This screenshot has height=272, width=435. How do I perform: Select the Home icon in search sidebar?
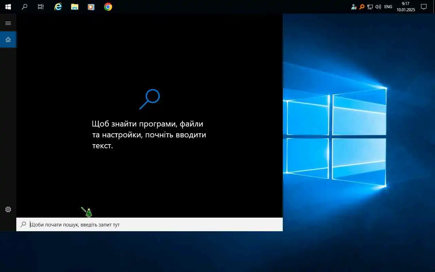pyautogui.click(x=8, y=40)
